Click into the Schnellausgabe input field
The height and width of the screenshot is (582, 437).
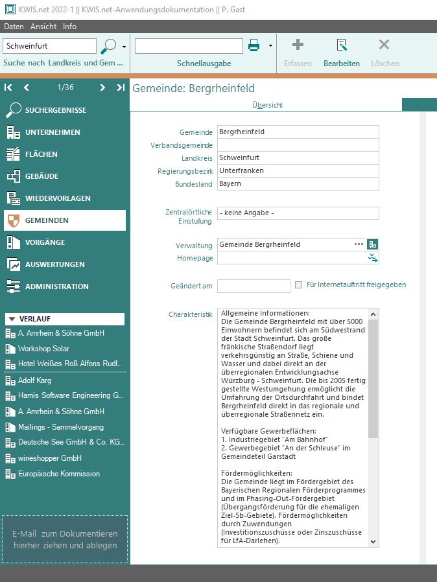[x=189, y=46]
